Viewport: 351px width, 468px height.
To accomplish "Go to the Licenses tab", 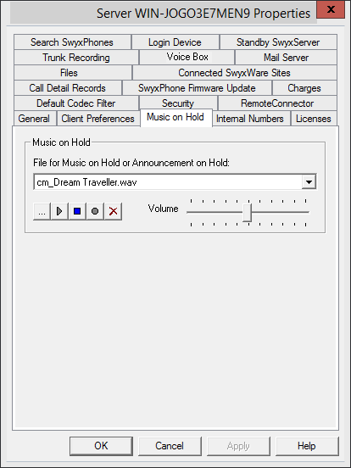I will 314,119.
